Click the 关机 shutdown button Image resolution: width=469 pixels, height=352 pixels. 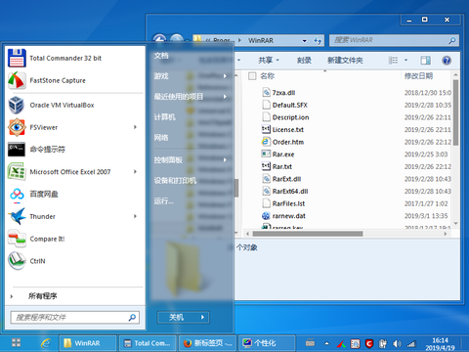[177, 317]
